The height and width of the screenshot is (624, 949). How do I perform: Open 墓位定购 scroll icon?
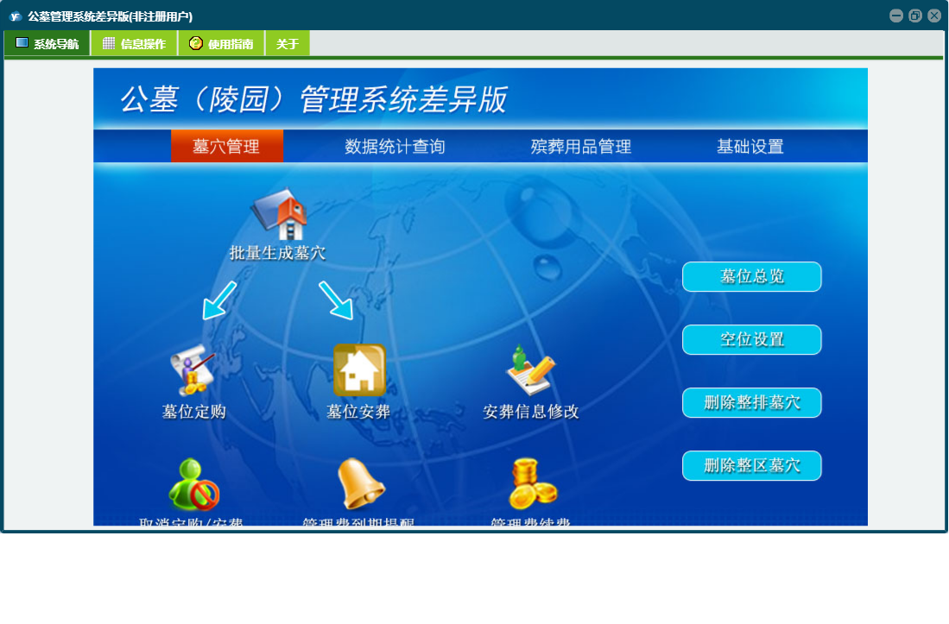tap(193, 370)
